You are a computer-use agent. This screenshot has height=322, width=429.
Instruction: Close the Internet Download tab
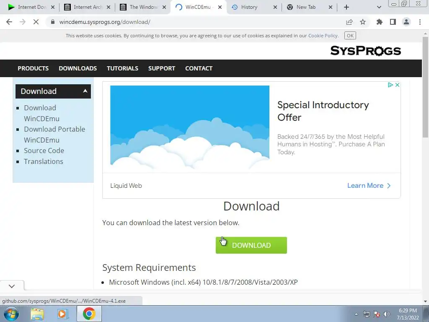[53, 7]
